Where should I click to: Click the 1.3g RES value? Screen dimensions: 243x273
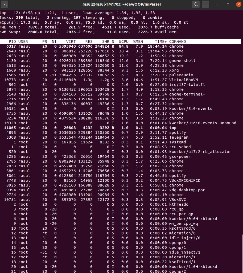88,80
